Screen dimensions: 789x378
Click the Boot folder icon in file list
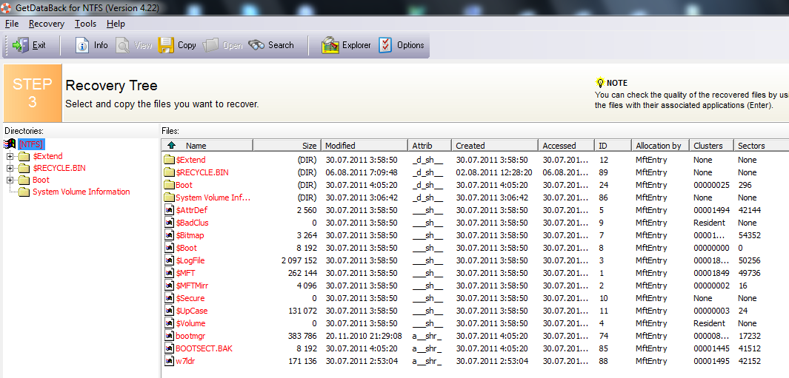[x=170, y=185]
